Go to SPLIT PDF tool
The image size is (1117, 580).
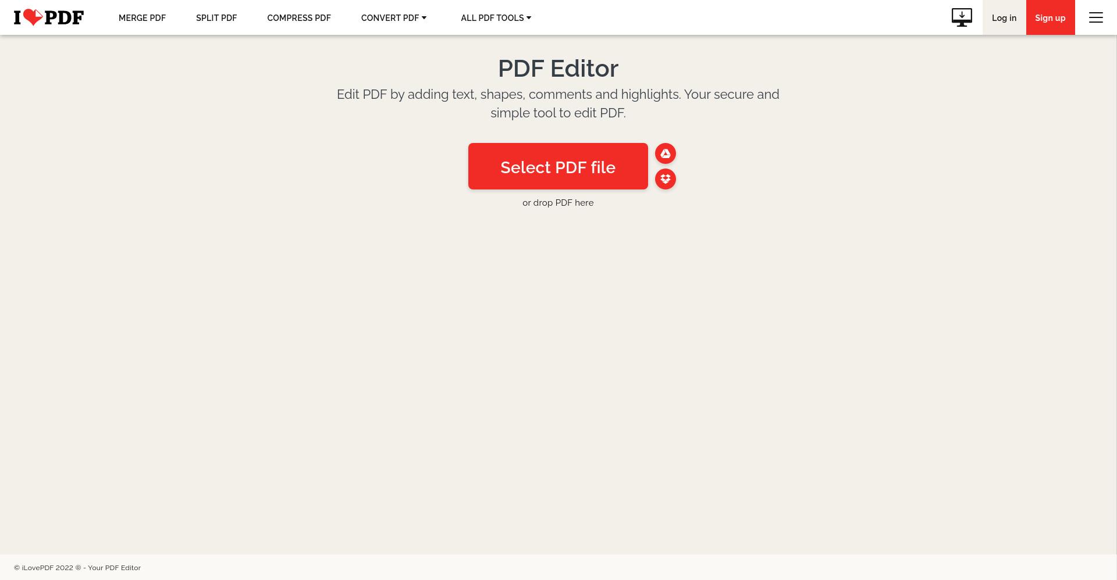pyautogui.click(x=216, y=18)
